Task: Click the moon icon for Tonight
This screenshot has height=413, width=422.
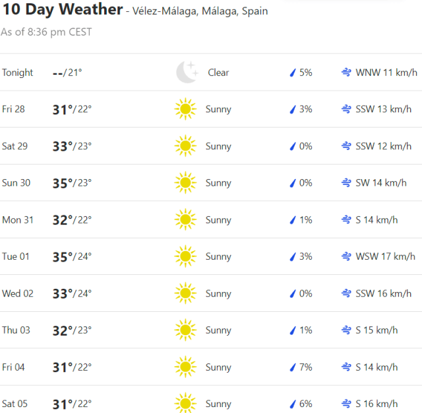Action: (186, 72)
